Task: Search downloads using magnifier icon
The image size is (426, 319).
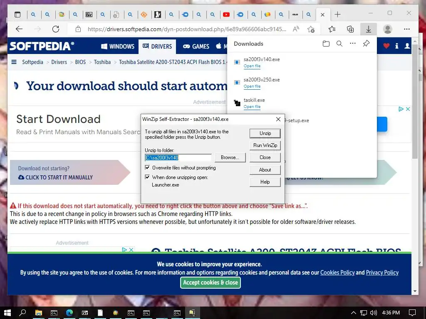Action: tap(339, 44)
